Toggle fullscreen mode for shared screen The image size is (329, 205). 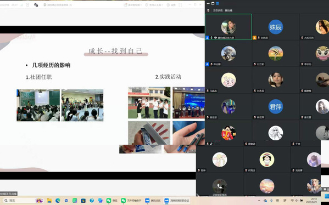pos(180,5)
